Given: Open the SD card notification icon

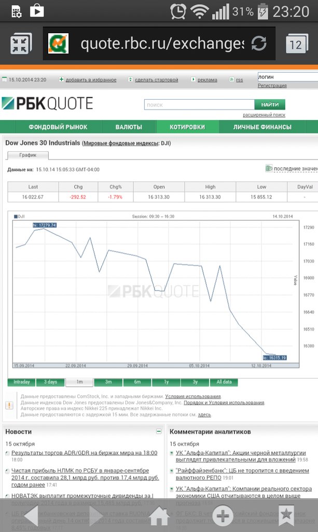Looking at the screenshot, I should 16,11.
